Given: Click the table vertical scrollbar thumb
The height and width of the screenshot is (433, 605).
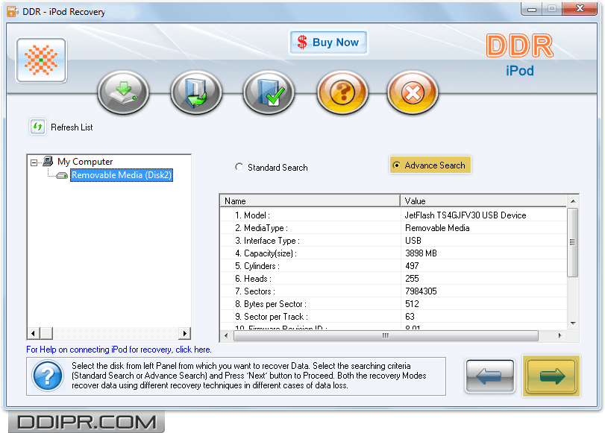Looking at the screenshot, I should coord(573,242).
